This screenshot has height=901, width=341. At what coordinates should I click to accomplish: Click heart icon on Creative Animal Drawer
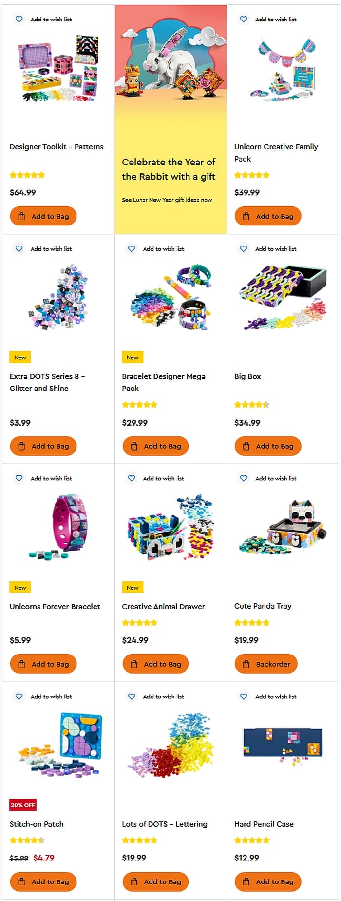tap(132, 478)
